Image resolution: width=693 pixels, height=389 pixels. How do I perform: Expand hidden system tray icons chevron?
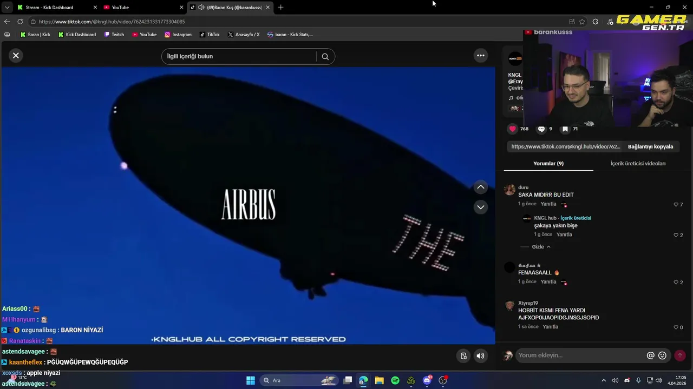coord(604,380)
